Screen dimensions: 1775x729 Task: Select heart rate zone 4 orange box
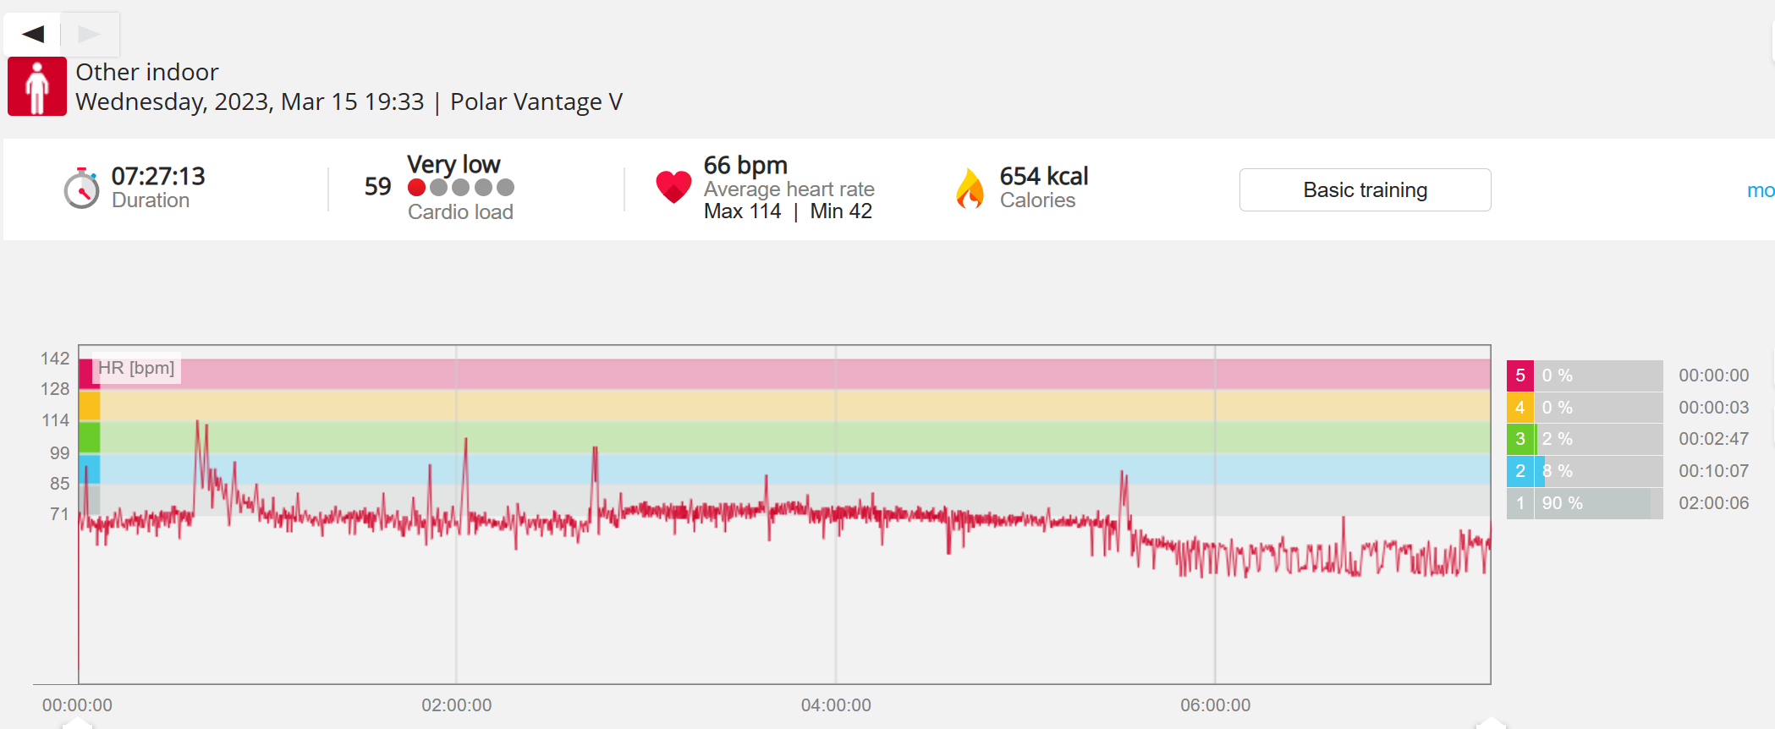pyautogui.click(x=1519, y=408)
